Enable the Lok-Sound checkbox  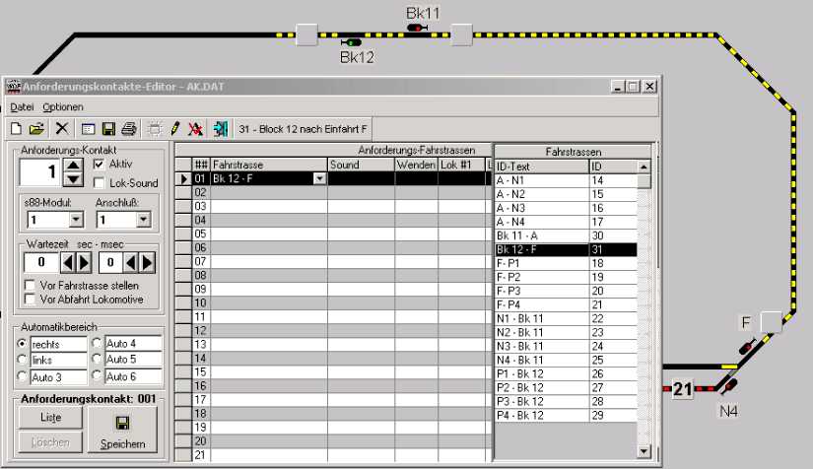tap(99, 182)
